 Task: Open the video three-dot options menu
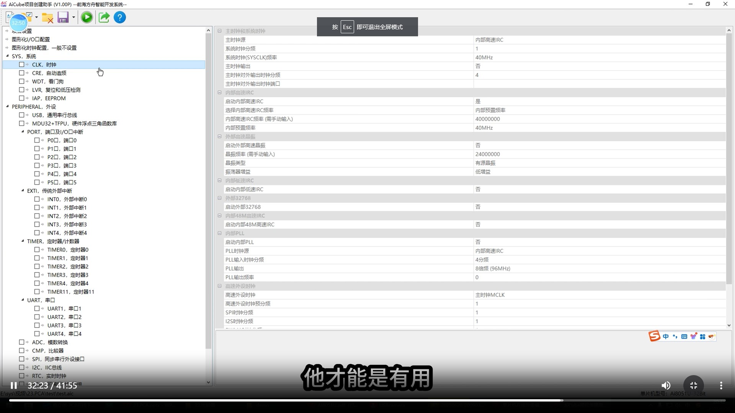(721, 385)
